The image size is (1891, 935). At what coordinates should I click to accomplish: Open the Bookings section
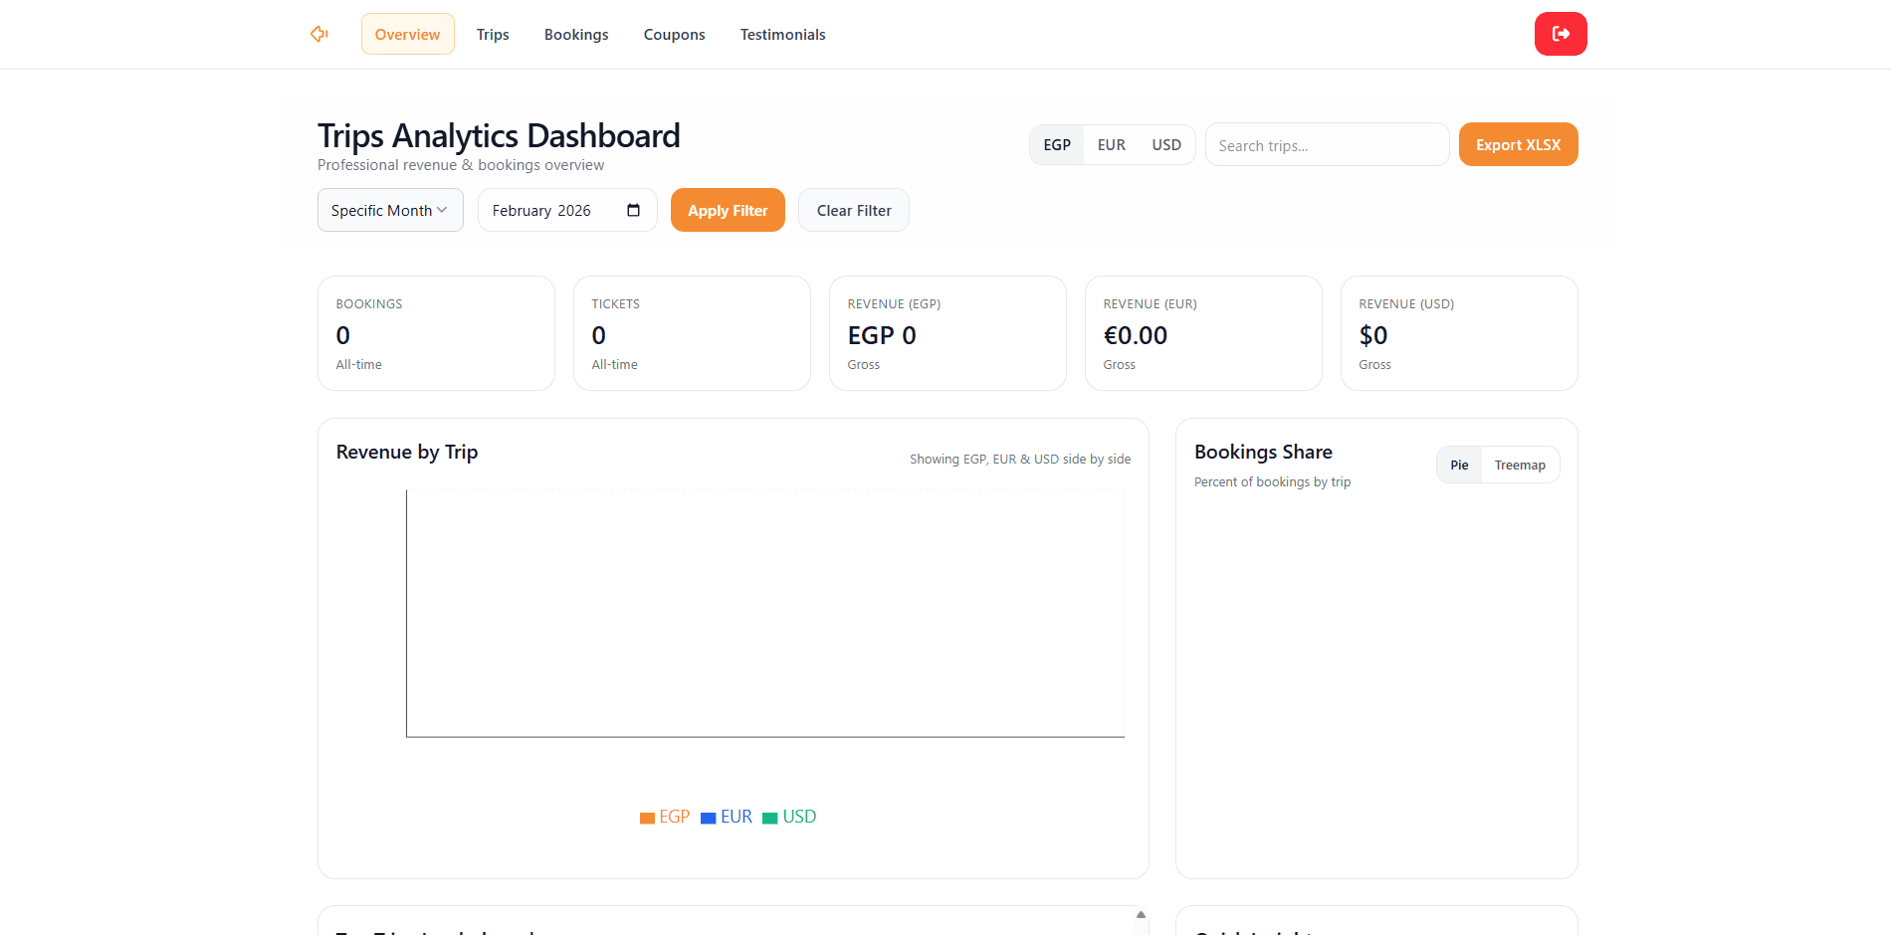(576, 34)
